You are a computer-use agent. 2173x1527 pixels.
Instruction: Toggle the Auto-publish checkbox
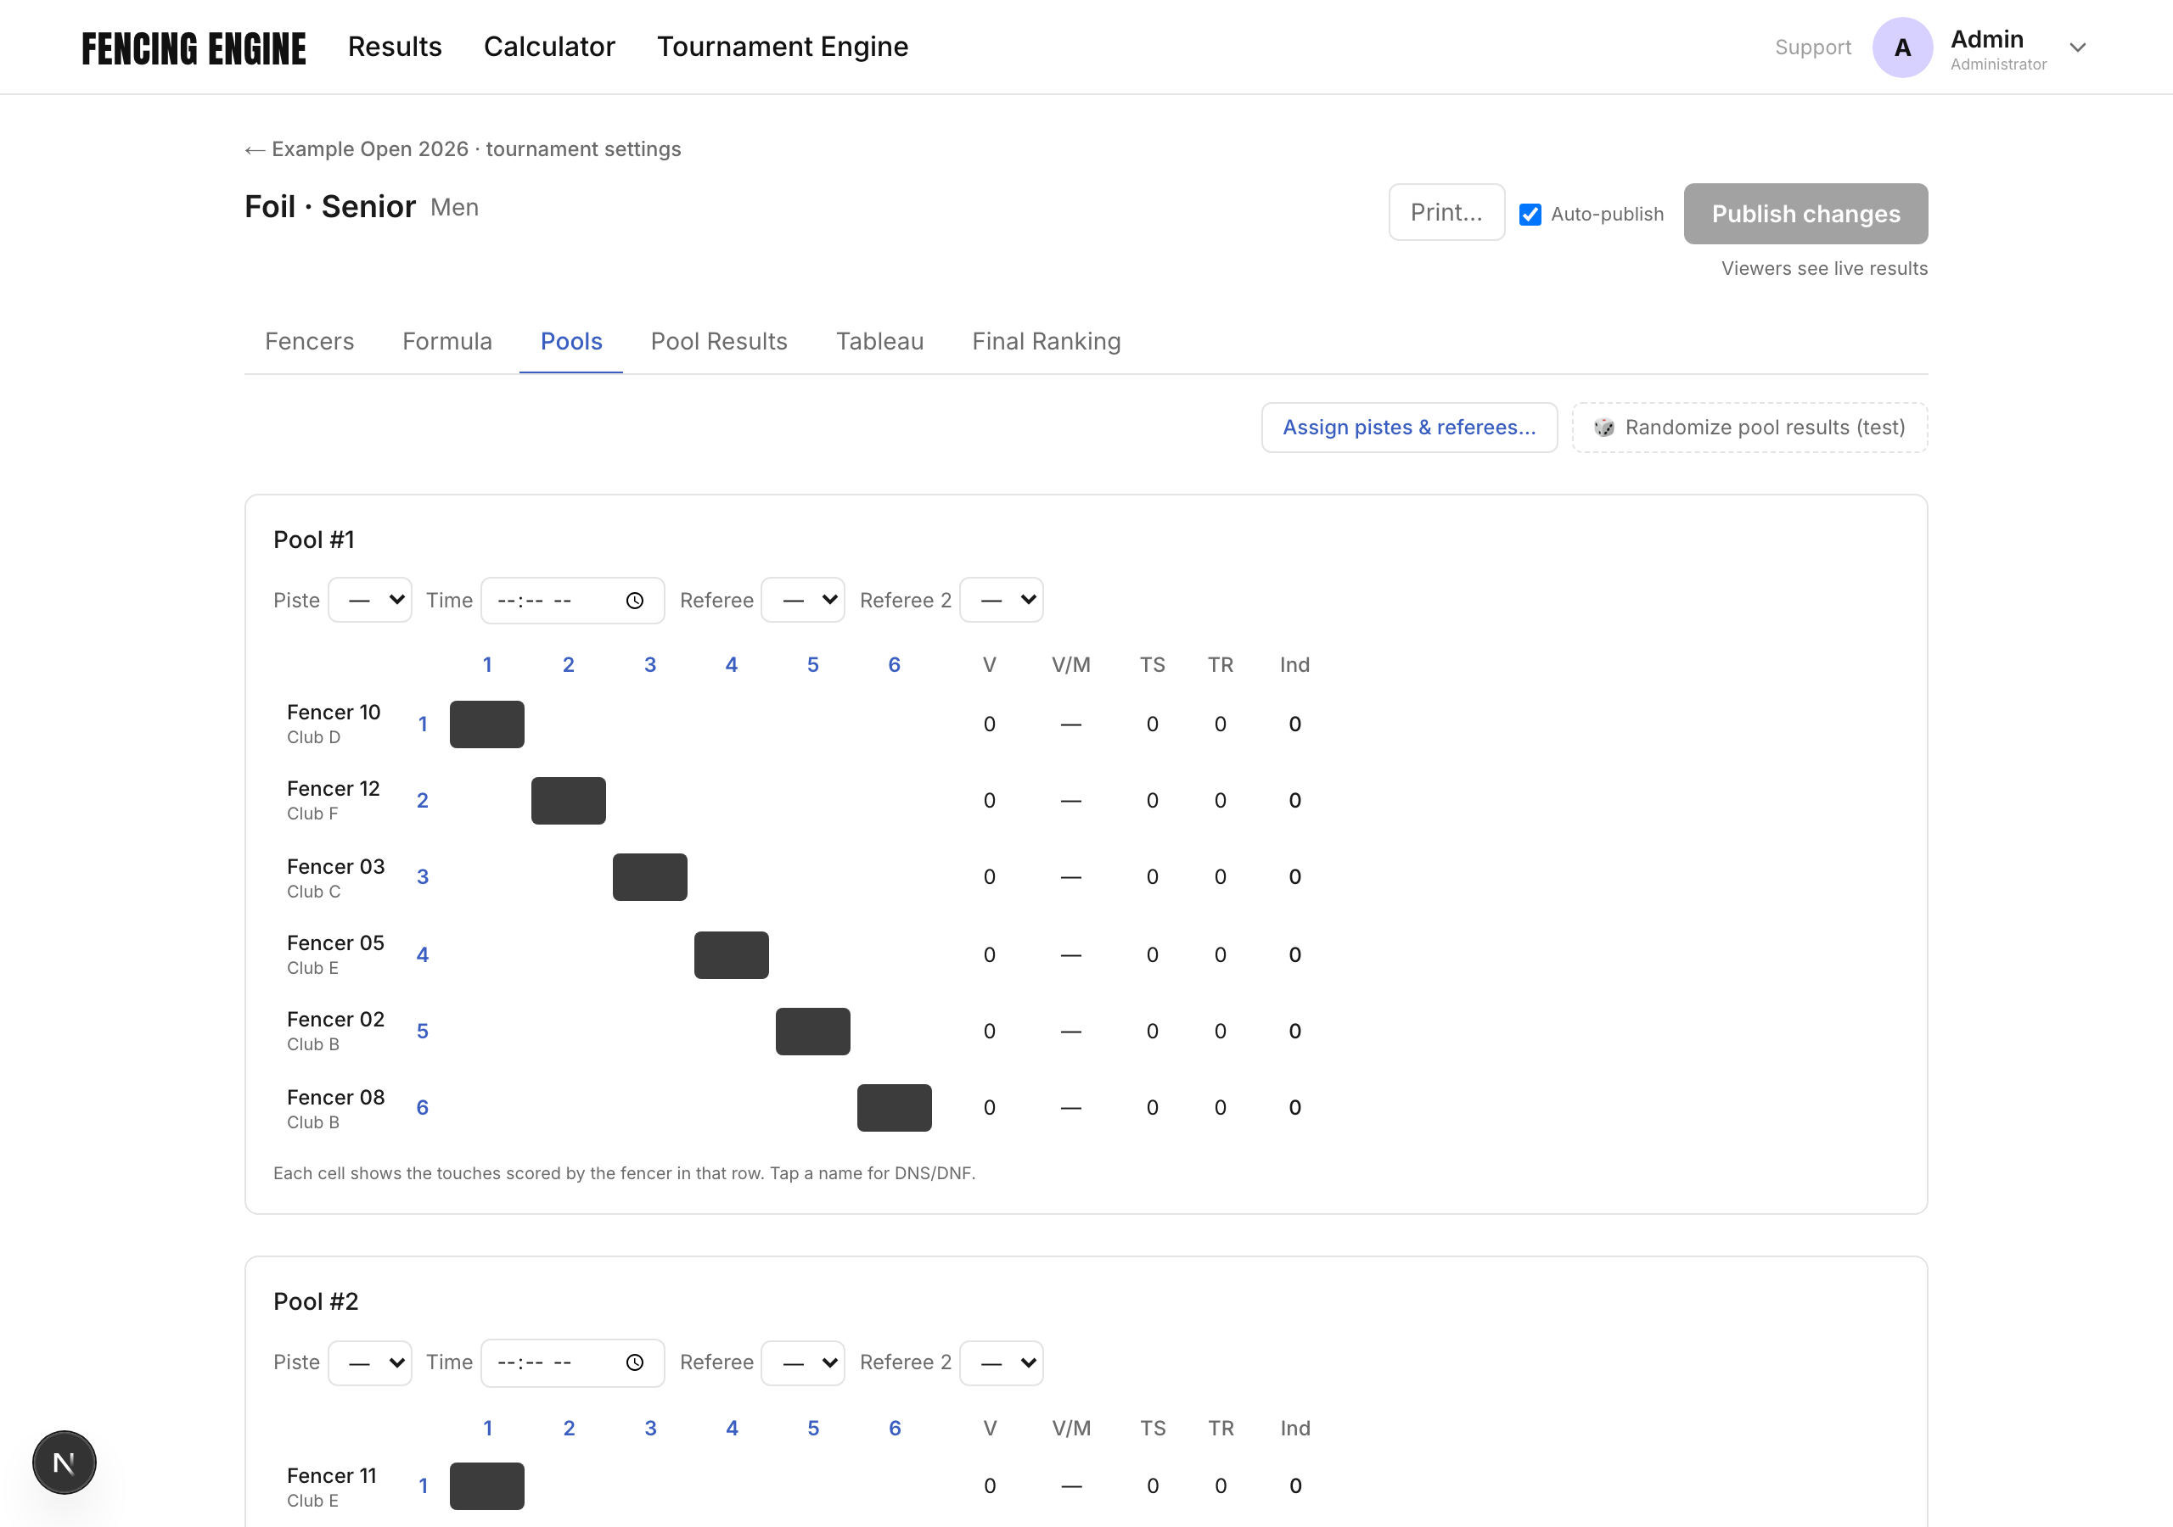pyautogui.click(x=1530, y=215)
